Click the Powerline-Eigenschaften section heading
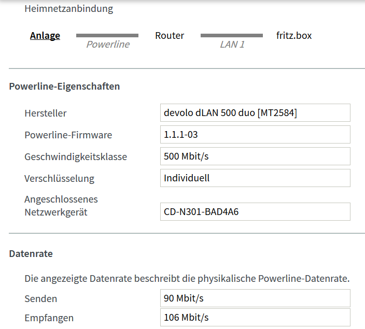Viewport: 365px width, 329px height. 64,87
